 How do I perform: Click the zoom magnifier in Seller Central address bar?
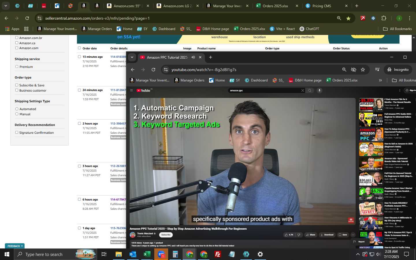coord(339,18)
